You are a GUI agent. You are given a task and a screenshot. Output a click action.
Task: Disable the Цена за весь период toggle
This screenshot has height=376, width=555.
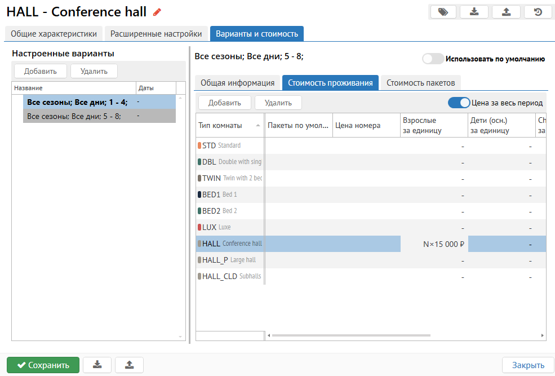coord(459,103)
